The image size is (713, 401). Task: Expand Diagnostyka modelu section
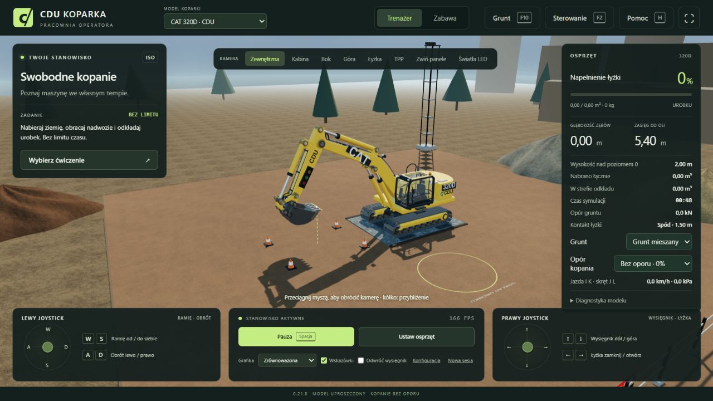(598, 301)
